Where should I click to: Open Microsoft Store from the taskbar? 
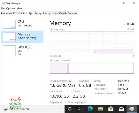coord(111,109)
